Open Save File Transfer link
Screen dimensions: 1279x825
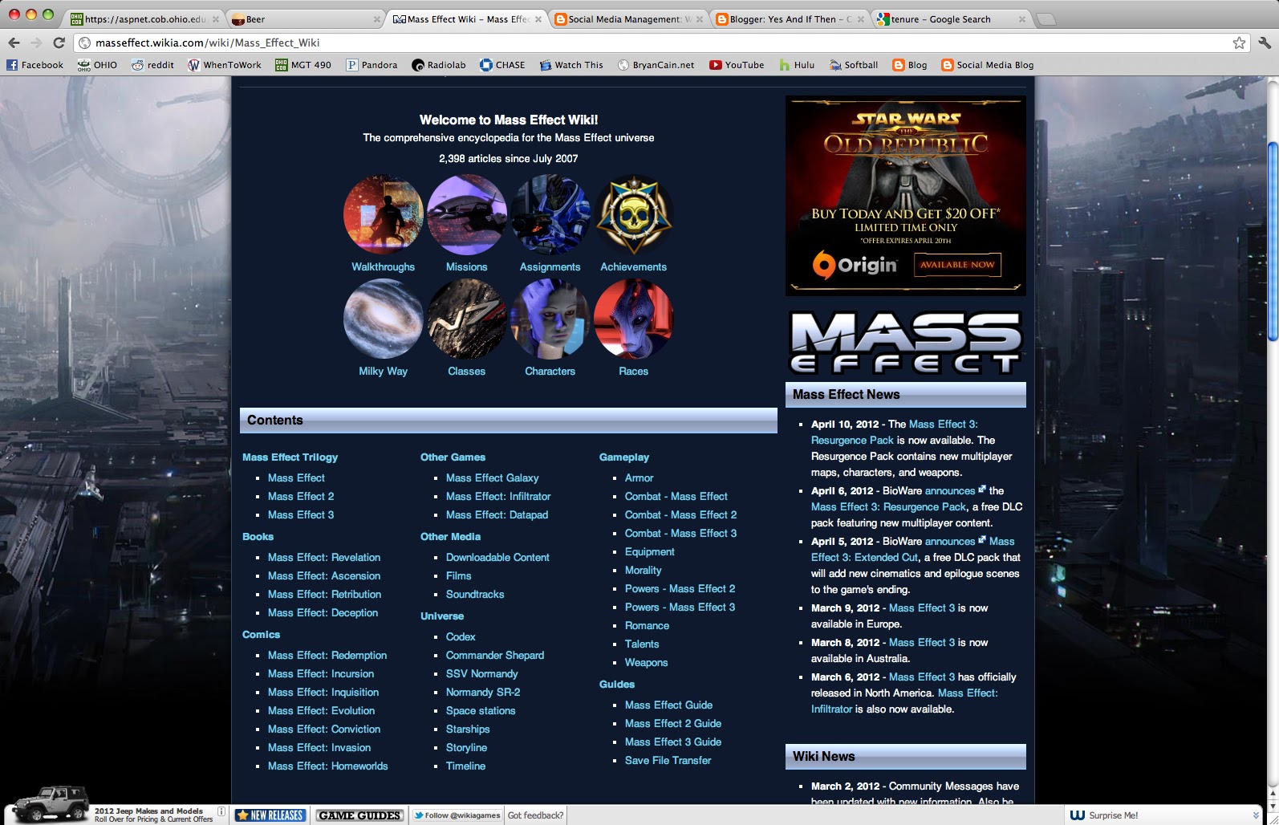(668, 760)
